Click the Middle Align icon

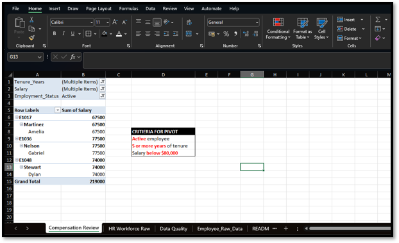(x=148, y=22)
